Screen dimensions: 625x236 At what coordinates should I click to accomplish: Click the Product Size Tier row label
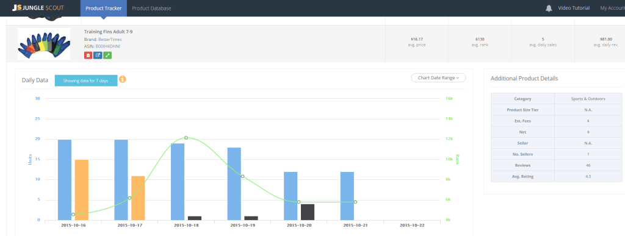click(522, 110)
